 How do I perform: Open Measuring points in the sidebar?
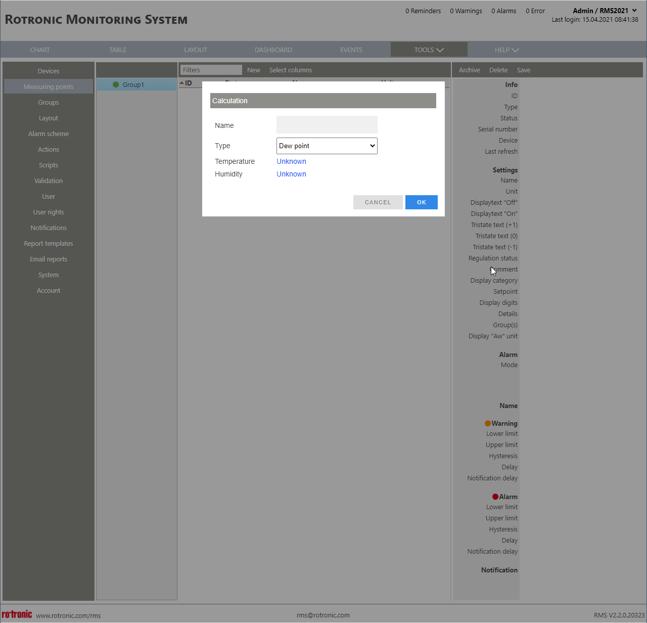tap(49, 86)
